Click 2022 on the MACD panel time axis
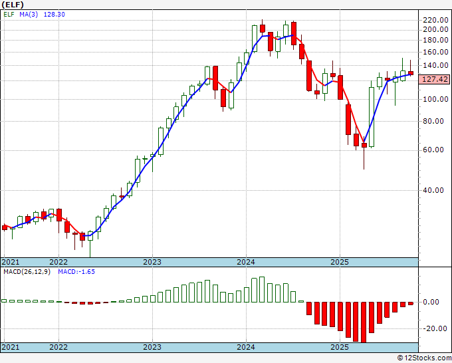452x363 pixels. (x=58, y=347)
